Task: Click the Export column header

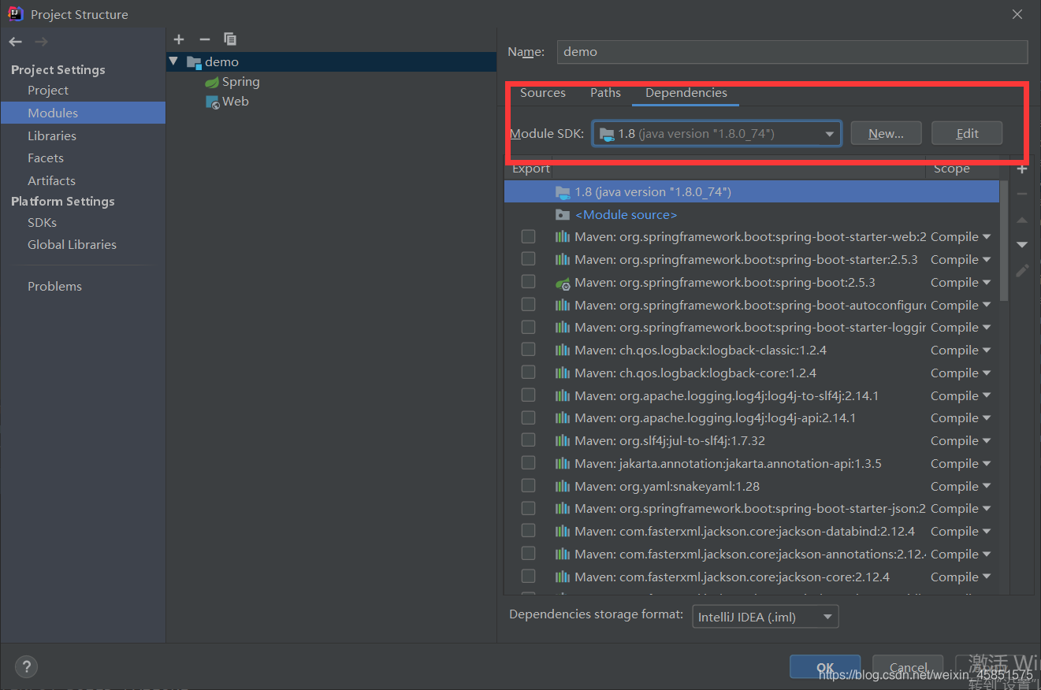Action: [530, 169]
